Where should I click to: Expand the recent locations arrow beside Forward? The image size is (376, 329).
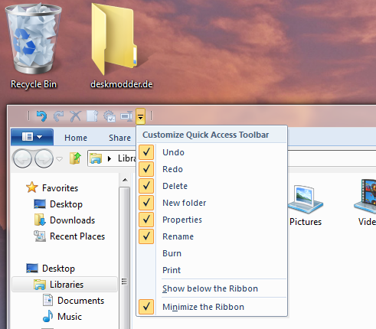(x=60, y=159)
